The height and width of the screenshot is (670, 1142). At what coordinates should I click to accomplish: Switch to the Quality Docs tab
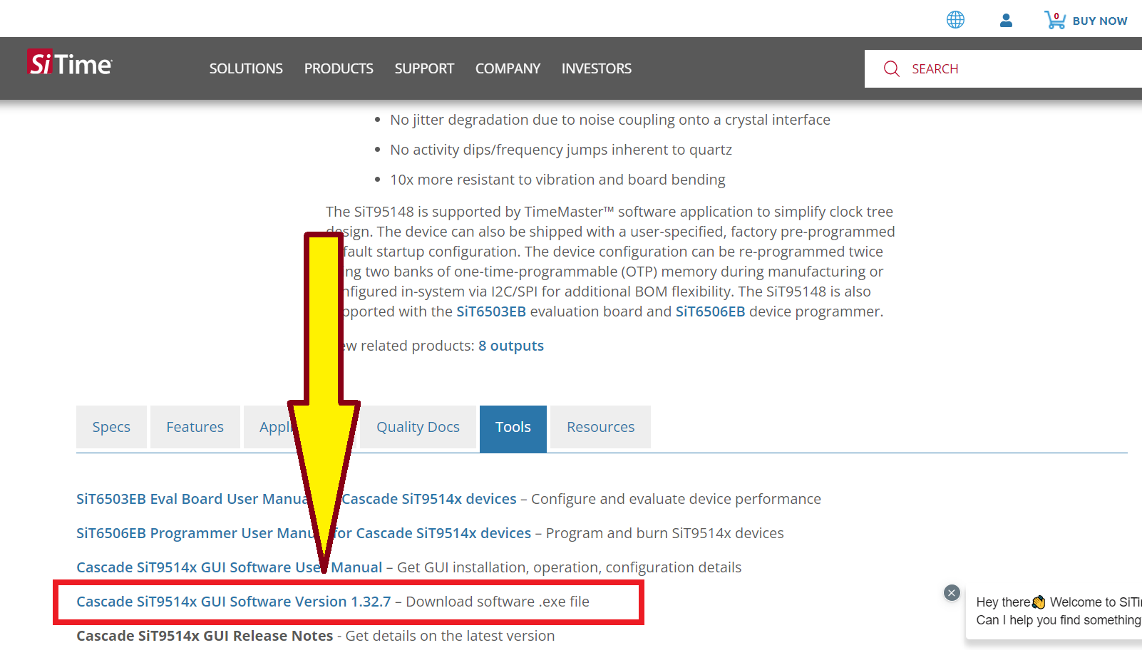pos(418,427)
